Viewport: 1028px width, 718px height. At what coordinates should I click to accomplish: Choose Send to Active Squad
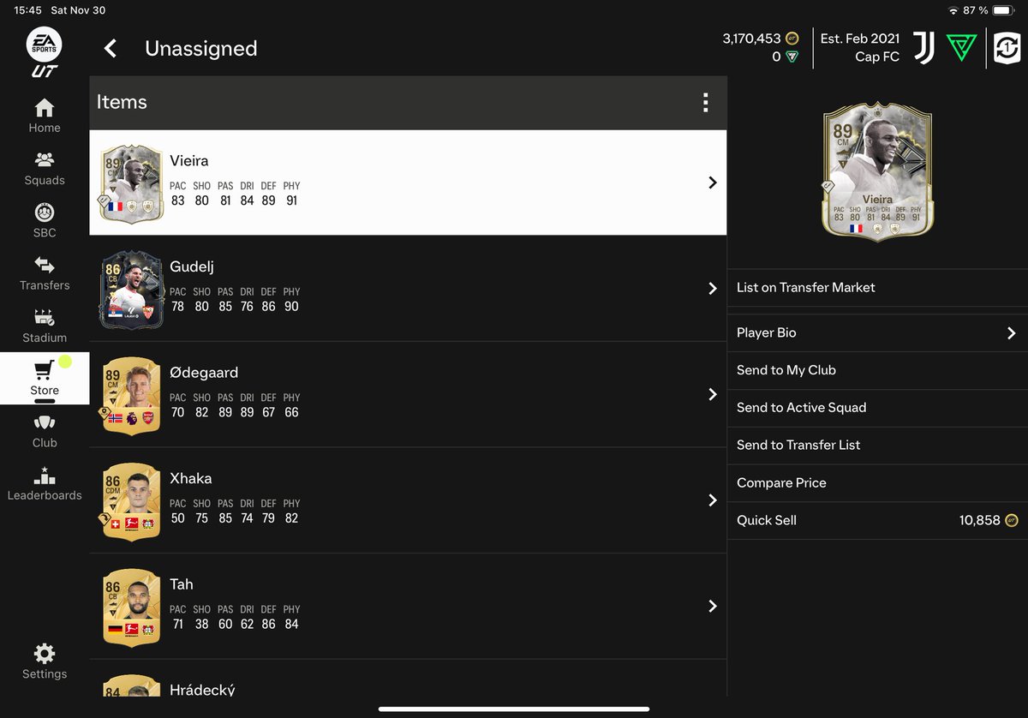click(x=877, y=408)
